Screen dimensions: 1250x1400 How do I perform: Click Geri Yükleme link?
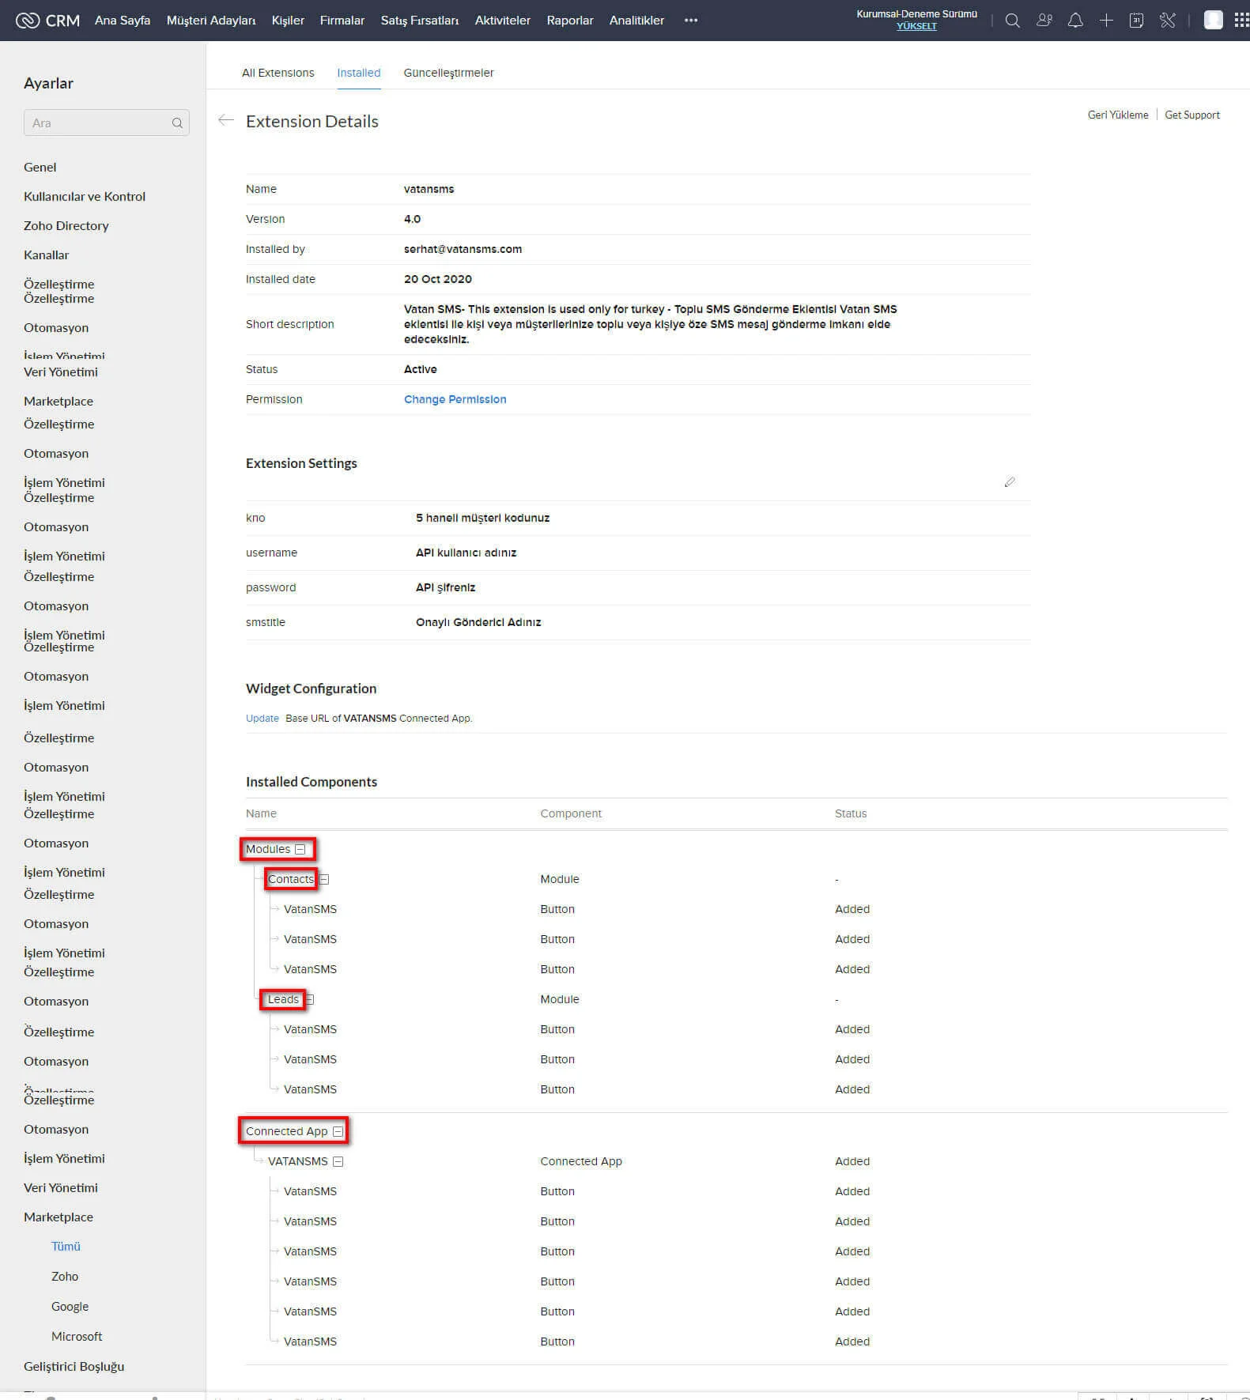click(1118, 115)
